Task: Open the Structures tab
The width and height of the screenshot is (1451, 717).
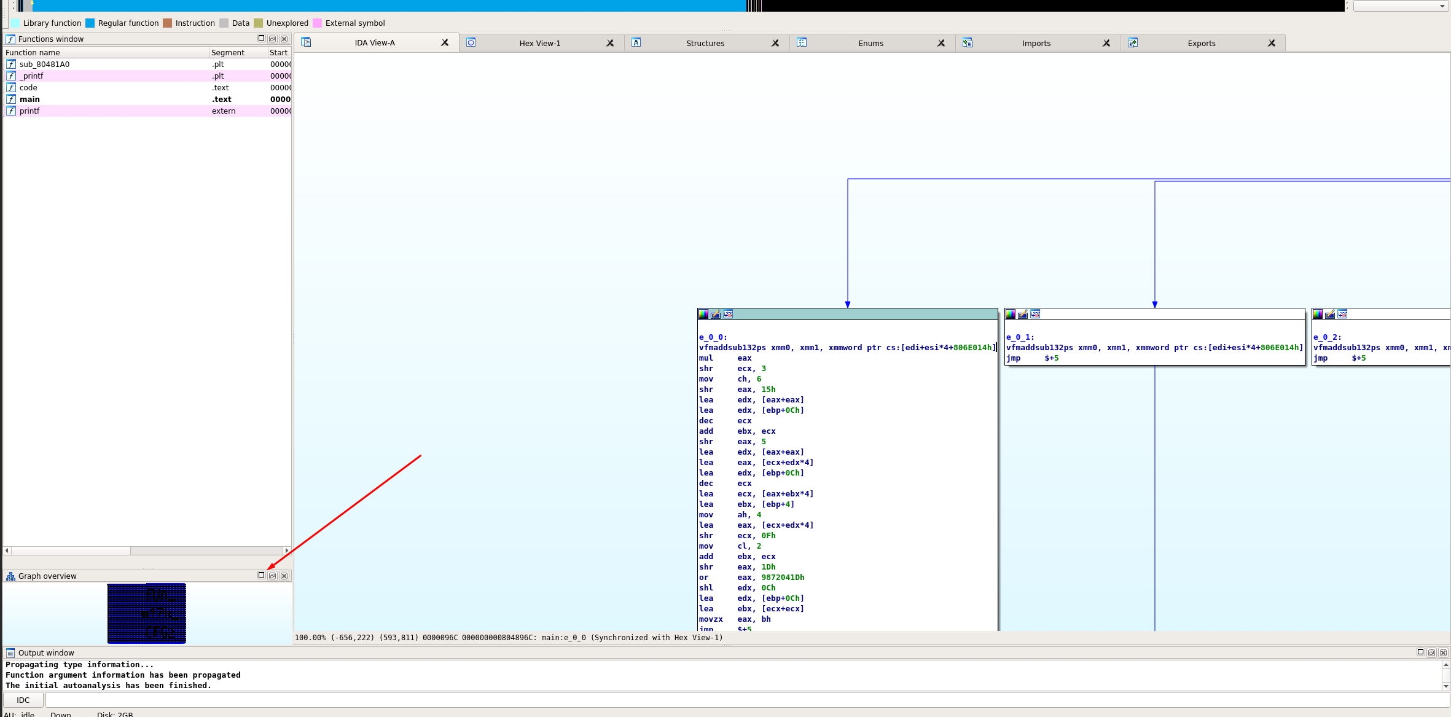Action: point(705,44)
